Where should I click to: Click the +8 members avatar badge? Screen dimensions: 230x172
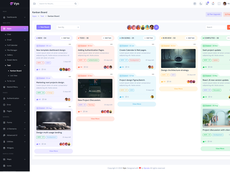[156, 28]
